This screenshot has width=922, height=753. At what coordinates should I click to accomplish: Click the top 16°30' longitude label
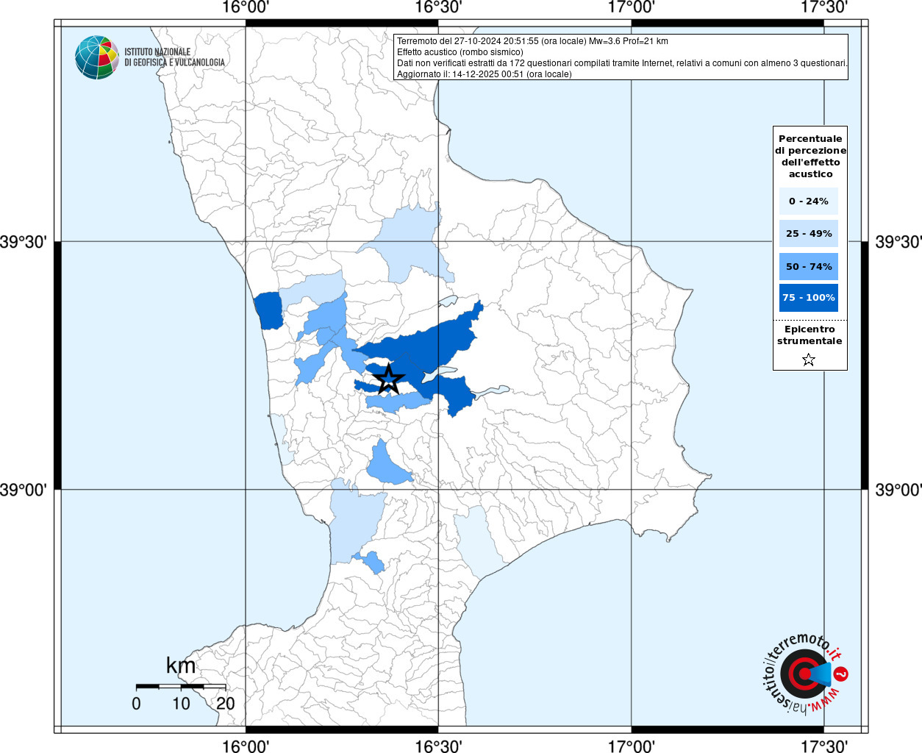coord(438,7)
